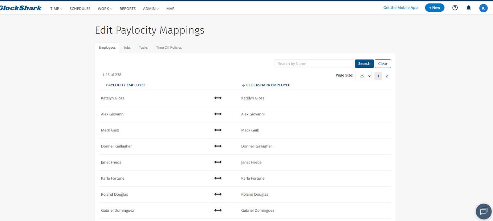Switch to the Jobs tab

pos(127,47)
